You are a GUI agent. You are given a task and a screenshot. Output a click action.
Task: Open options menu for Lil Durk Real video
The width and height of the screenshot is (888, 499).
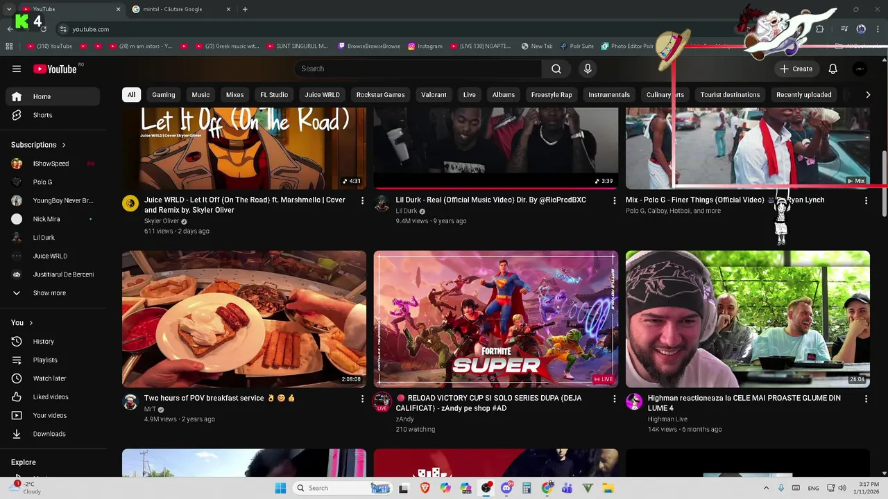(x=614, y=200)
